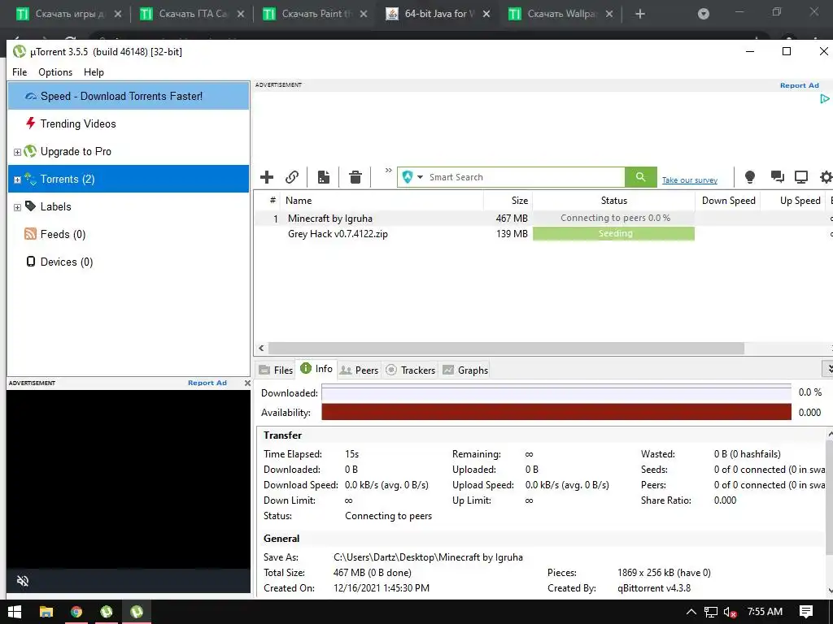Show hidden system tray icons
833x624 pixels.
point(691,612)
